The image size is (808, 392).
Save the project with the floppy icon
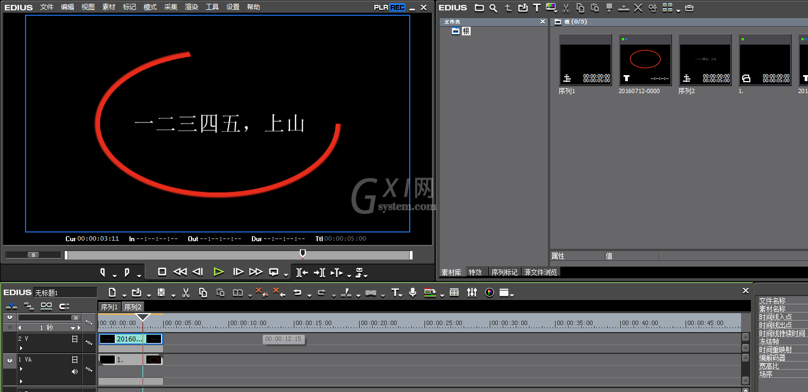point(161,292)
